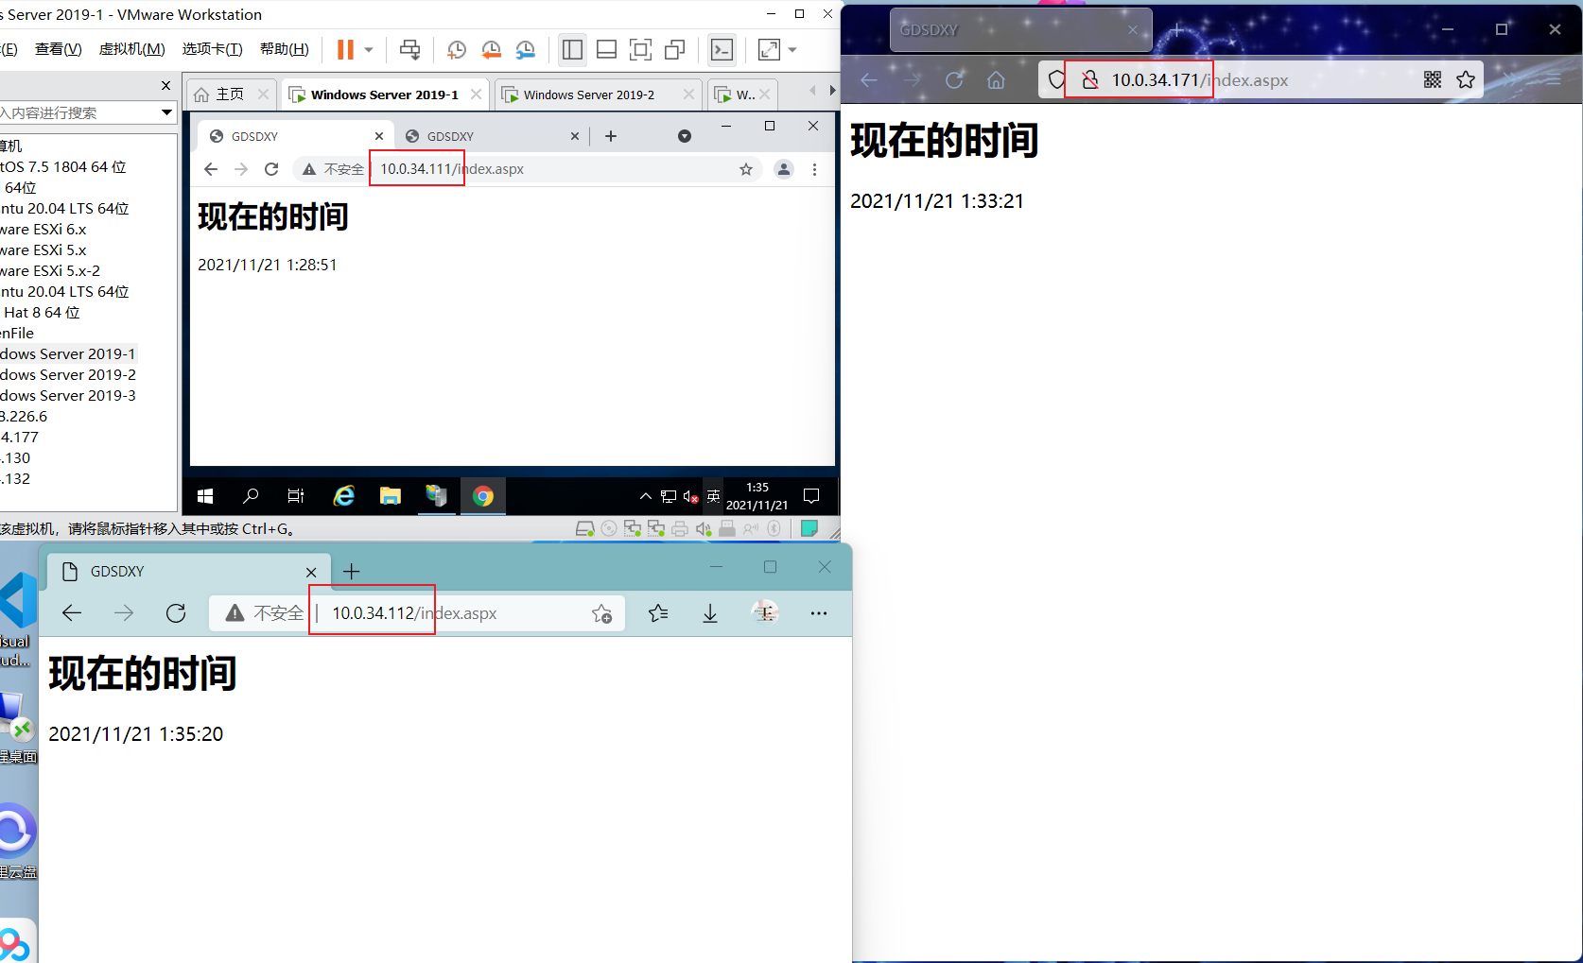1583x963 pixels.
Task: Revert to the previous snapshot icon
Action: coord(491,49)
